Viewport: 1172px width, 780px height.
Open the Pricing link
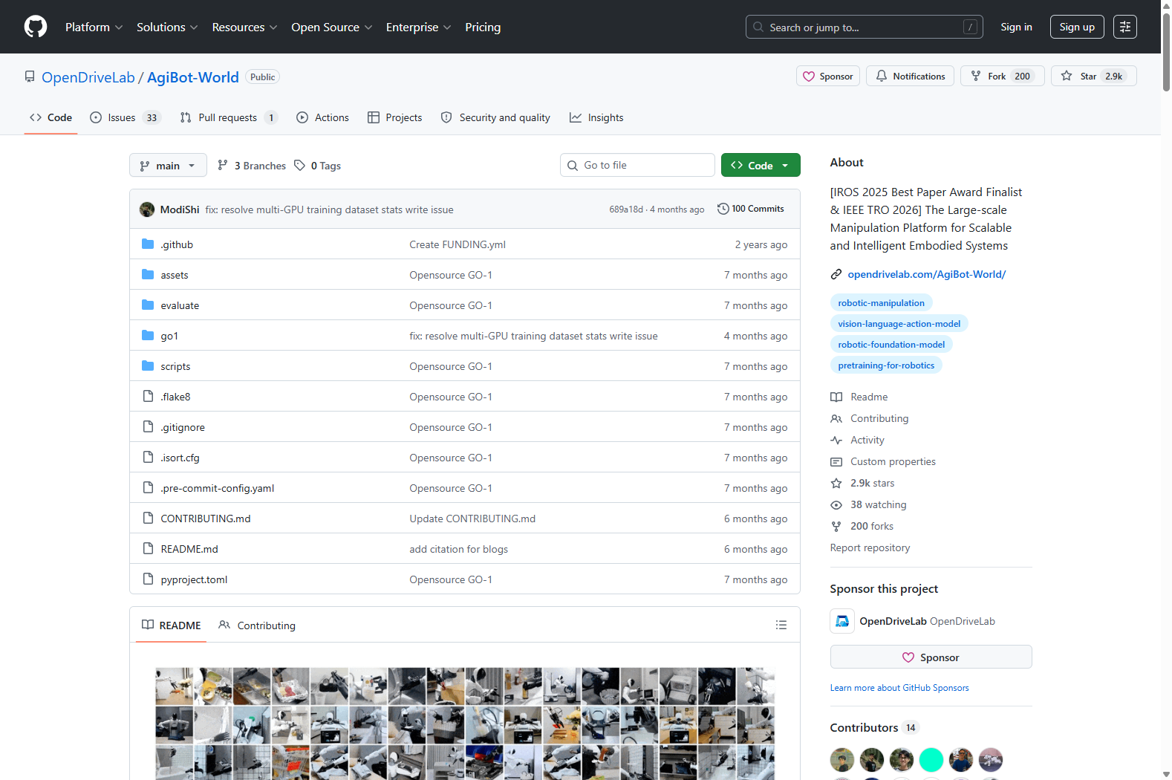[483, 27]
